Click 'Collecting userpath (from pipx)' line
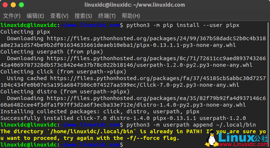 click(52, 52)
